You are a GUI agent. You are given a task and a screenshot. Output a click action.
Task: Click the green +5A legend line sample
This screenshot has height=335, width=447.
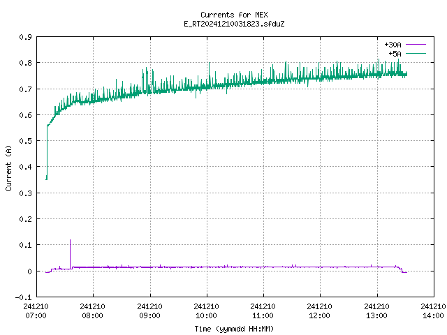pyautogui.click(x=416, y=53)
